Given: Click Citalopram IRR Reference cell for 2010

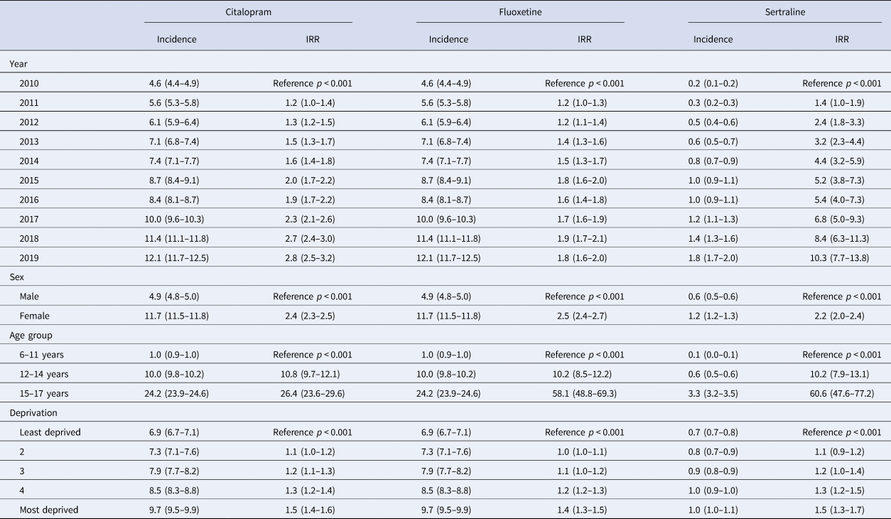Looking at the screenshot, I should click(x=313, y=83).
